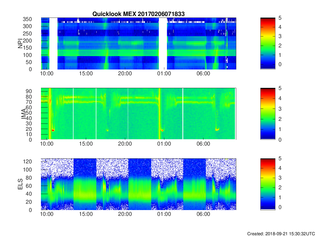This screenshot has width=315, height=236.
Task: Click the 15:00 time label under ELS panel
Action: pyautogui.click(x=86, y=214)
